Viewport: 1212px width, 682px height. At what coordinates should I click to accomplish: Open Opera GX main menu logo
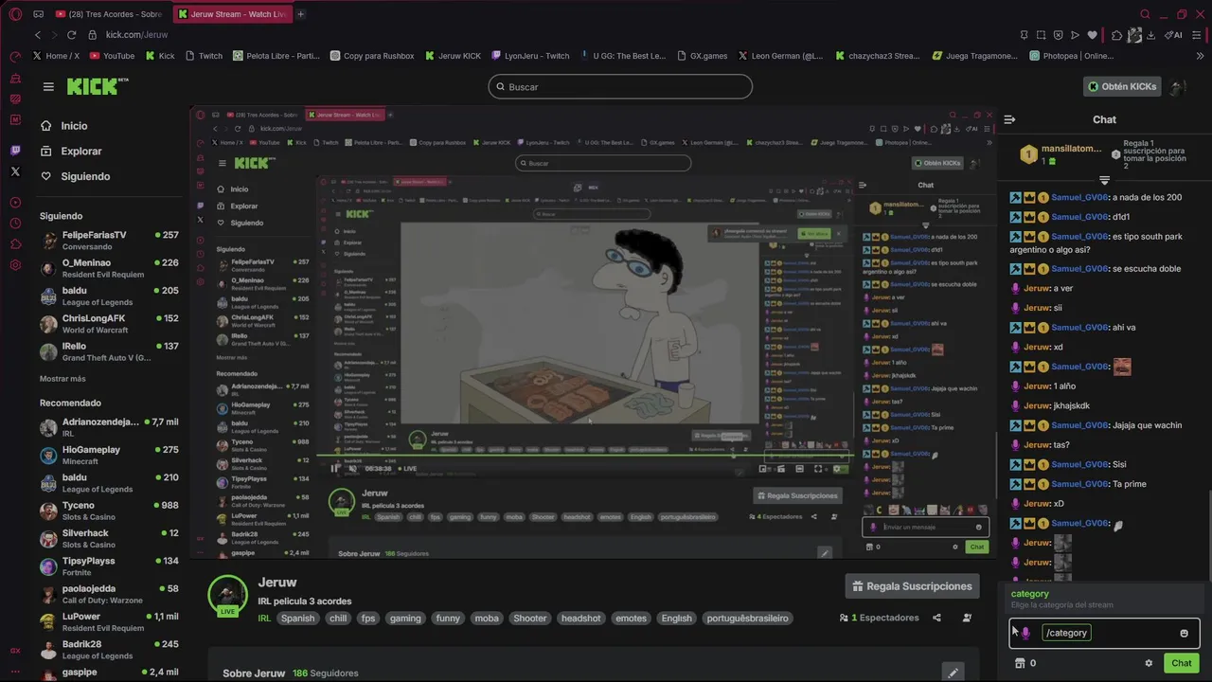point(15,14)
